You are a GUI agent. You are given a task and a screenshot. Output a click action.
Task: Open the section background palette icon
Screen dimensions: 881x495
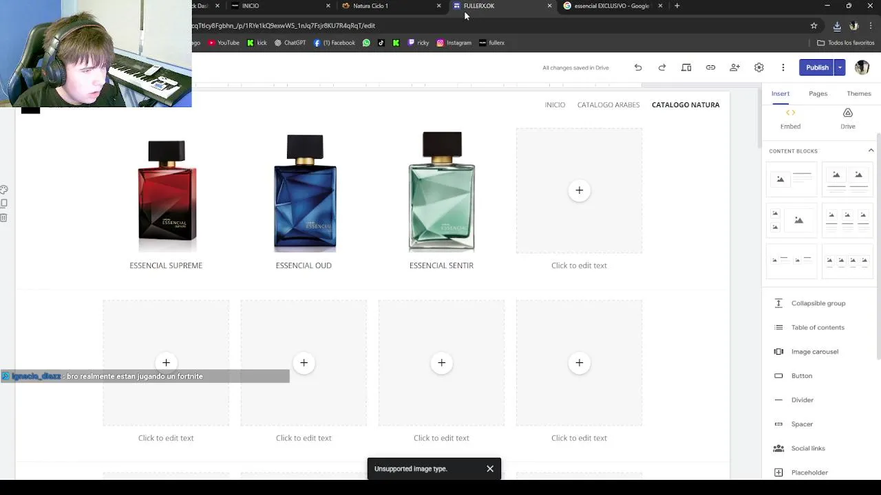click(4, 190)
